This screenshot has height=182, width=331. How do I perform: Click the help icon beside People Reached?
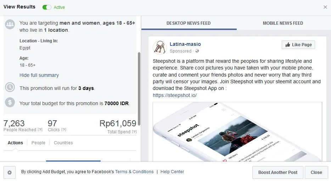[x=40, y=130]
